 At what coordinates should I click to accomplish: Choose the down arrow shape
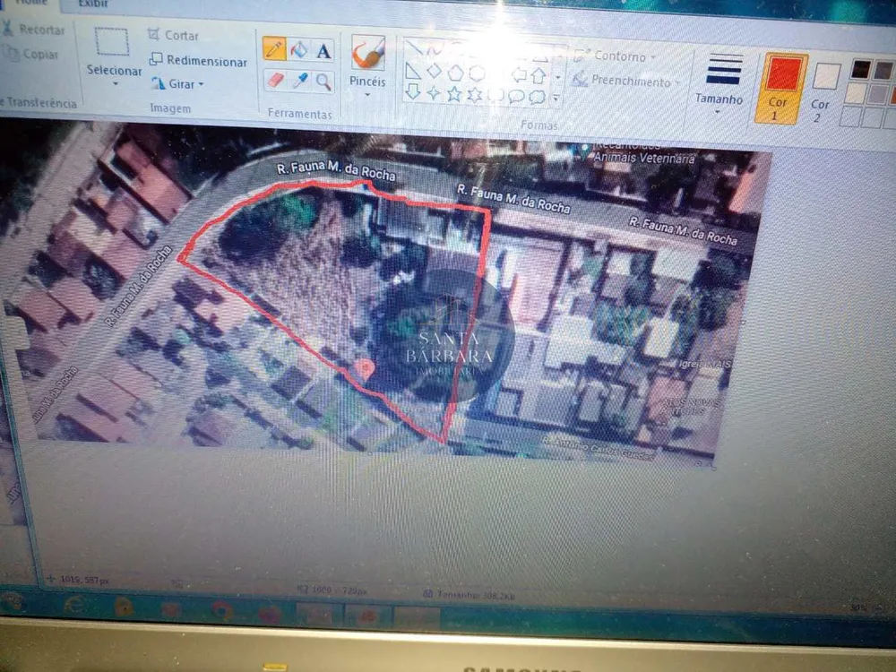coord(412,90)
